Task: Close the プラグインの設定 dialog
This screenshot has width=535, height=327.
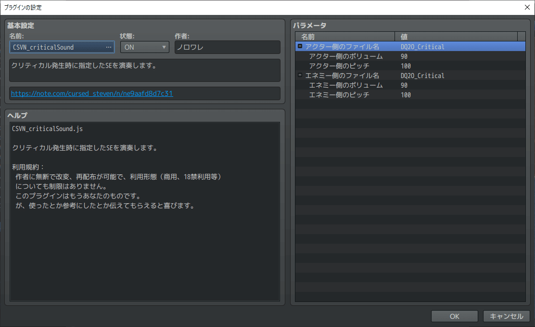Action: coord(527,7)
